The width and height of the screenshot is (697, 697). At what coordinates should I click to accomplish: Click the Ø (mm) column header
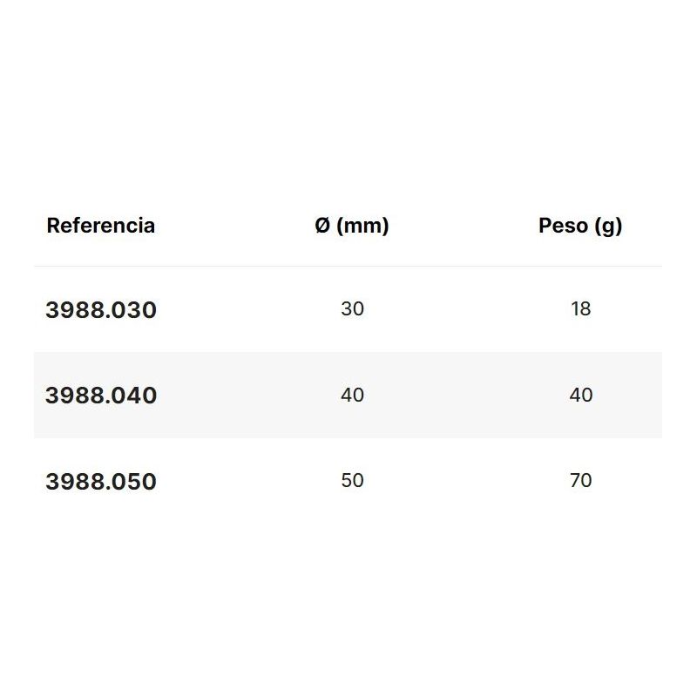point(352,226)
